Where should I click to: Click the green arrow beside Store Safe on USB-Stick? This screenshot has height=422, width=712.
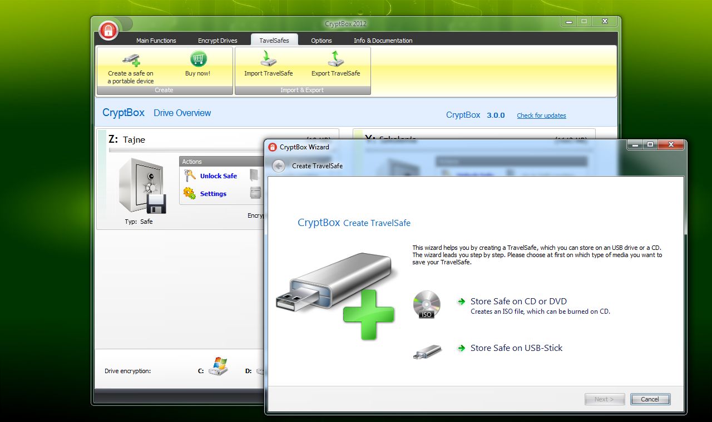pyautogui.click(x=461, y=348)
